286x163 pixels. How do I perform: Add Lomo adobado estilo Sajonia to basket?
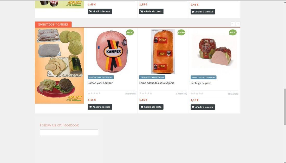[x=151, y=107]
